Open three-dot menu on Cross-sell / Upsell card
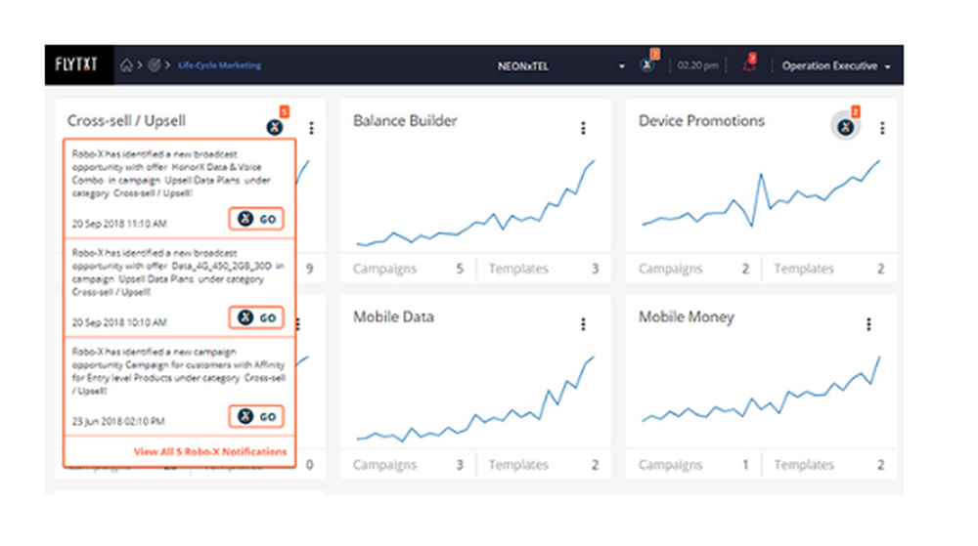 (x=311, y=128)
